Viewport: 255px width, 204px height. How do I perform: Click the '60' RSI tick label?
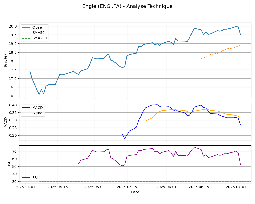tap(15, 159)
